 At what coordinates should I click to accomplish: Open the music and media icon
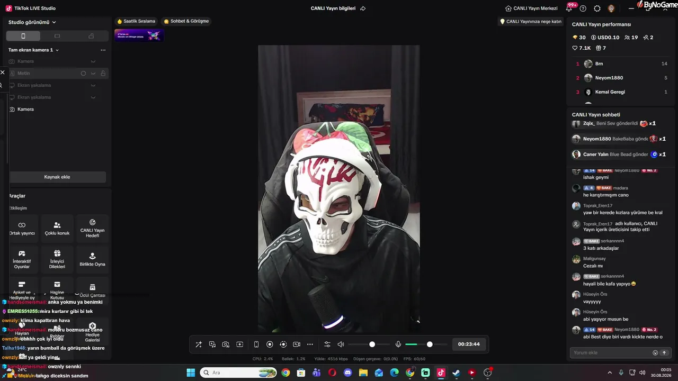click(x=212, y=344)
